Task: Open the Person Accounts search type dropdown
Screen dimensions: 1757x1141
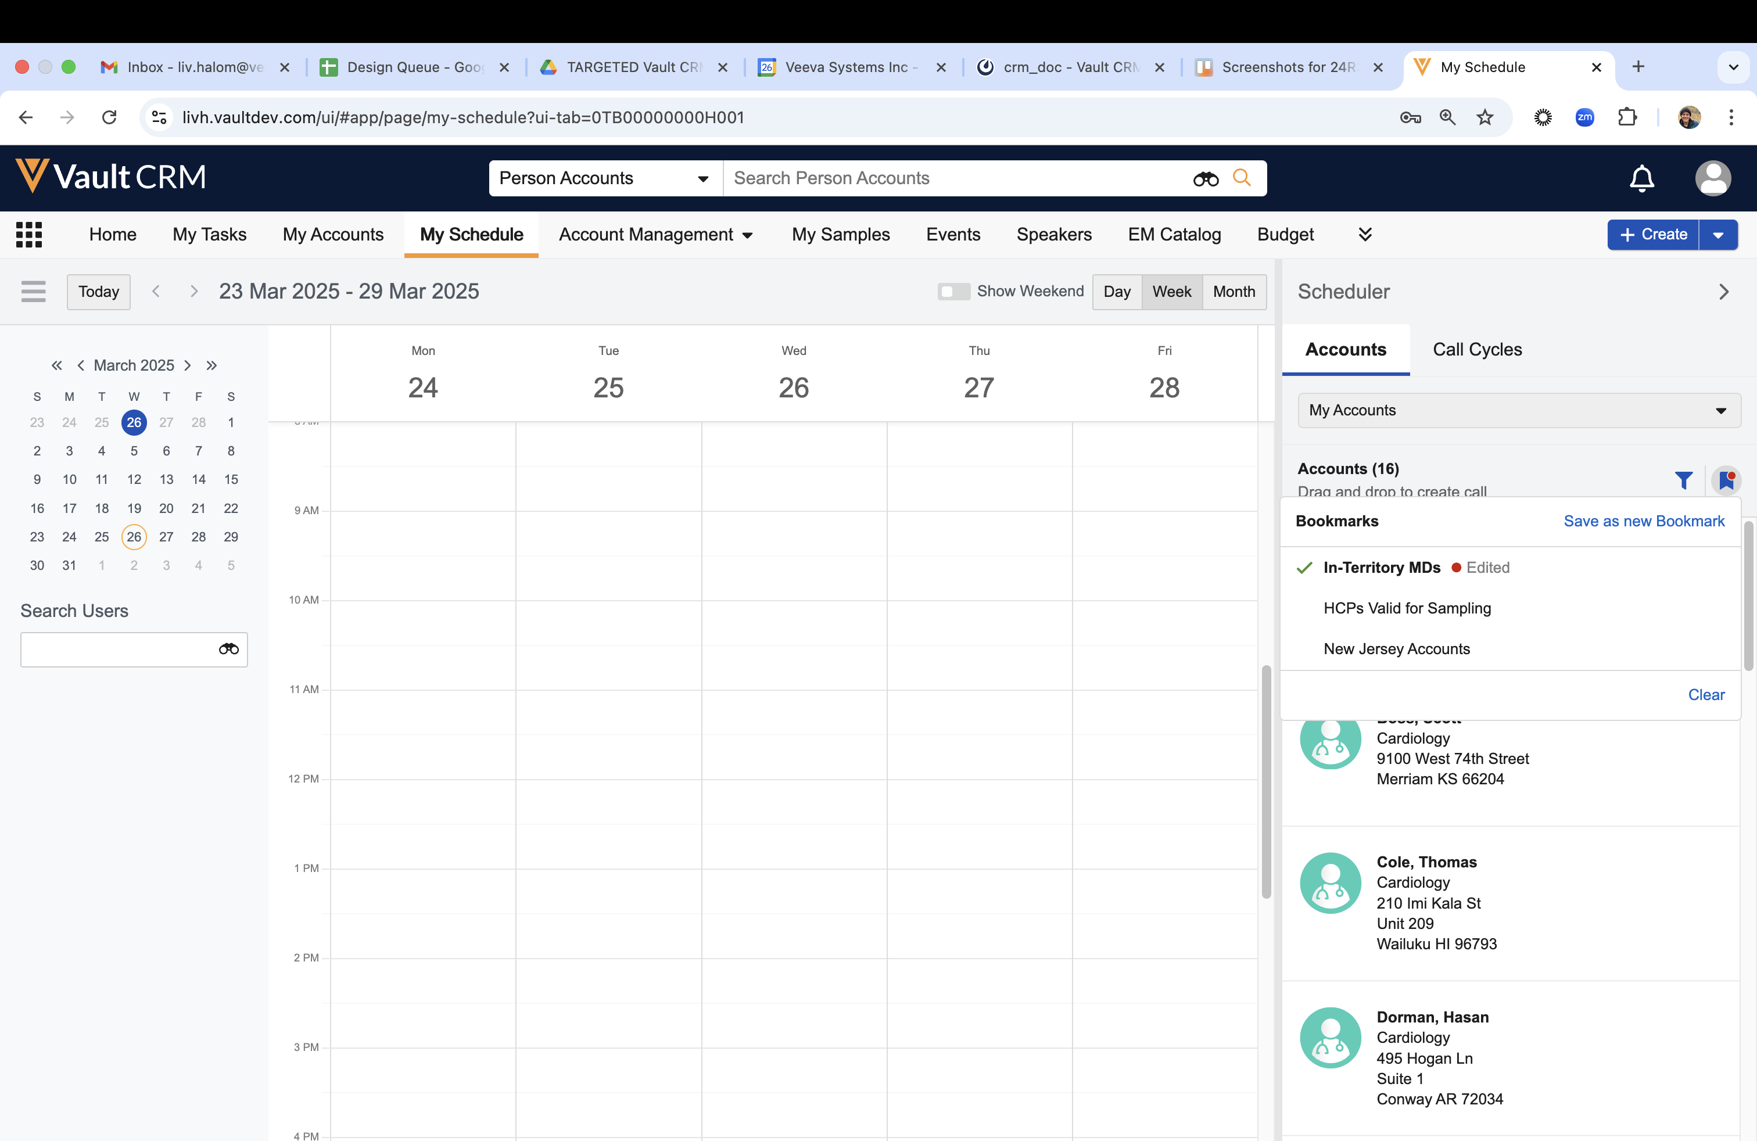Action: (x=605, y=178)
